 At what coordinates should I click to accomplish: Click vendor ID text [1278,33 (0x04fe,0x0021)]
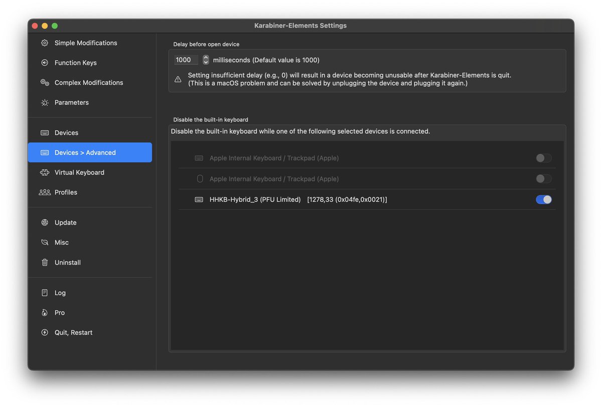pyautogui.click(x=347, y=199)
